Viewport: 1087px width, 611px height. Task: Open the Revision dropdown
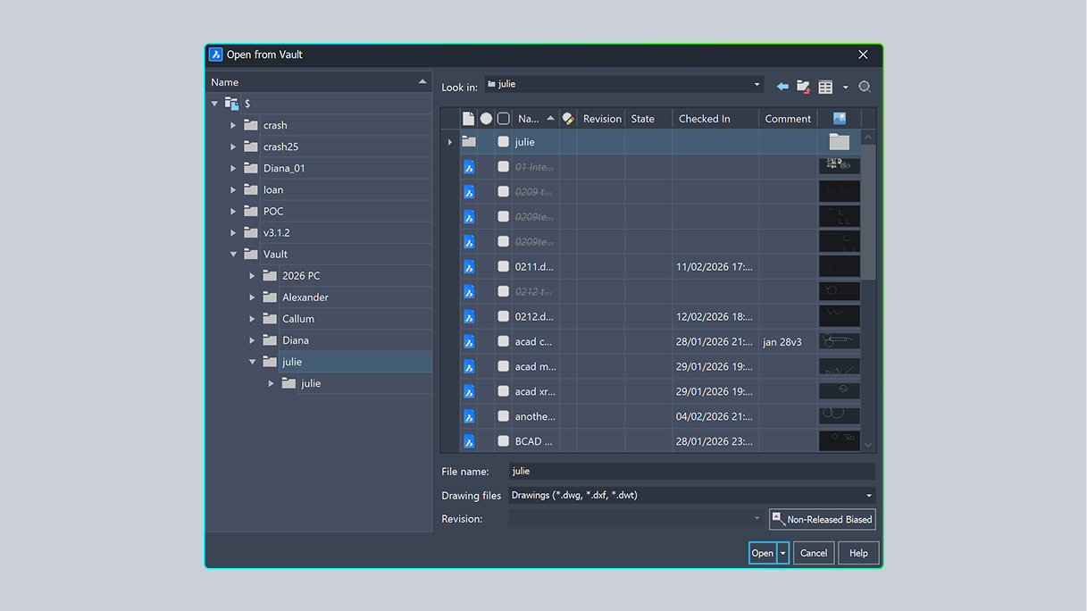(x=756, y=517)
